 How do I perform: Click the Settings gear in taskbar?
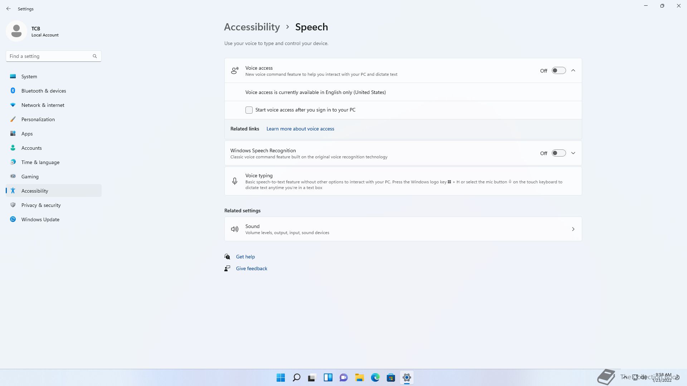pos(407,377)
